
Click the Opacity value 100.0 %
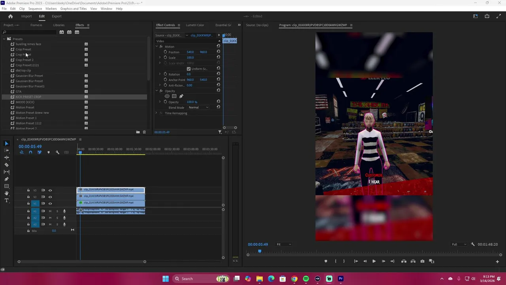(192, 102)
